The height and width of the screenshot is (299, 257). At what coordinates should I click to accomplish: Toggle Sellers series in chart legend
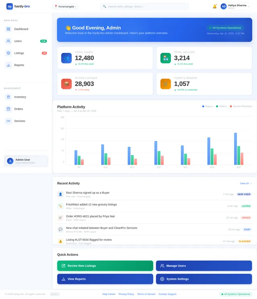[x=221, y=106]
